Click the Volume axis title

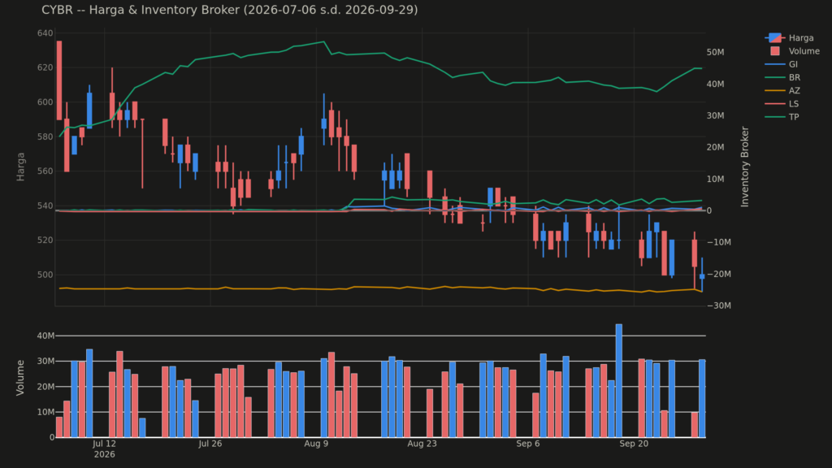click(20, 378)
